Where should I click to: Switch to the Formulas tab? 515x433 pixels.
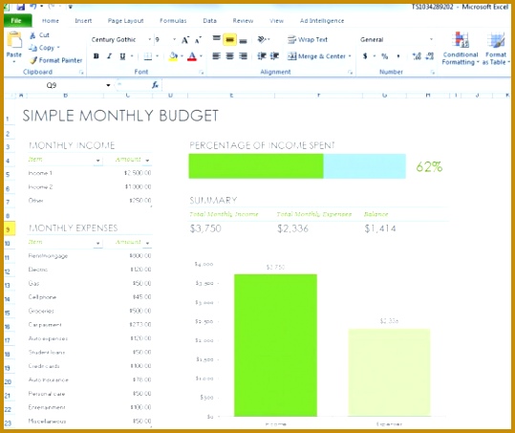tap(173, 21)
